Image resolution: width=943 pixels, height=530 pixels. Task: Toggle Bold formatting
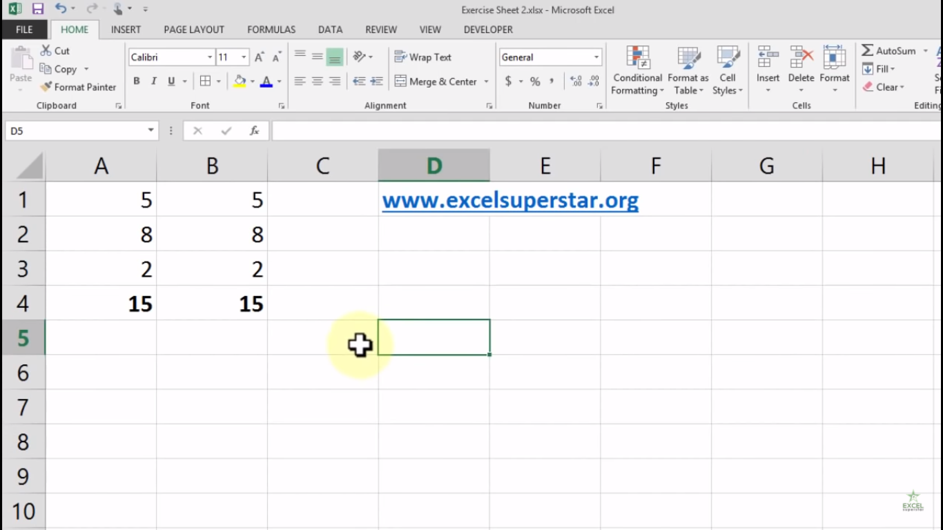coord(137,81)
